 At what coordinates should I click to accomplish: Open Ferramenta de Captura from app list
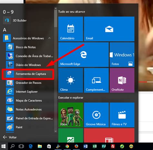tap(28, 74)
